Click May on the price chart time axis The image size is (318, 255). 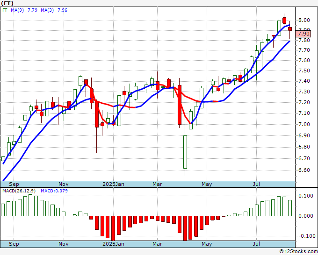pyautogui.click(x=207, y=184)
